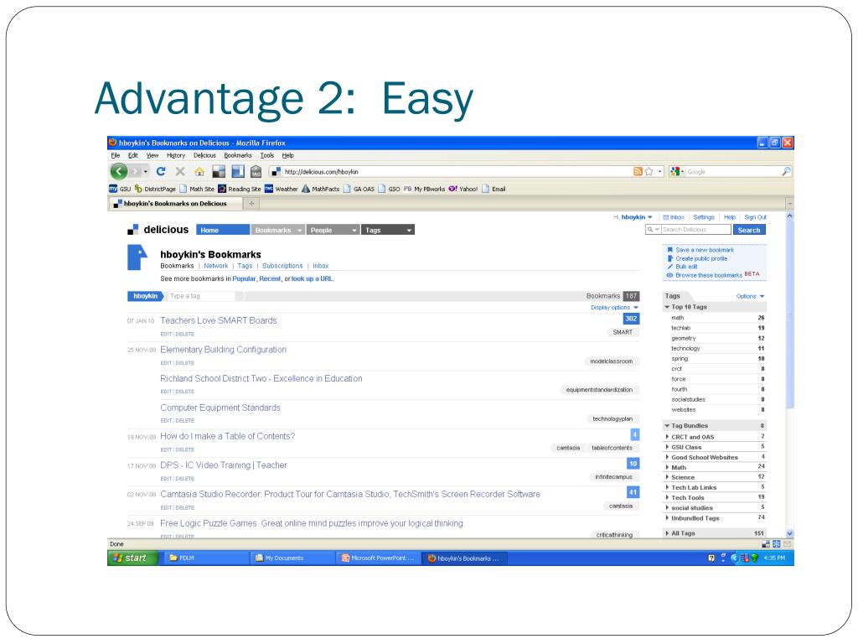858x644 pixels.
Task: Click the Sign Out link
Action: 755,217
